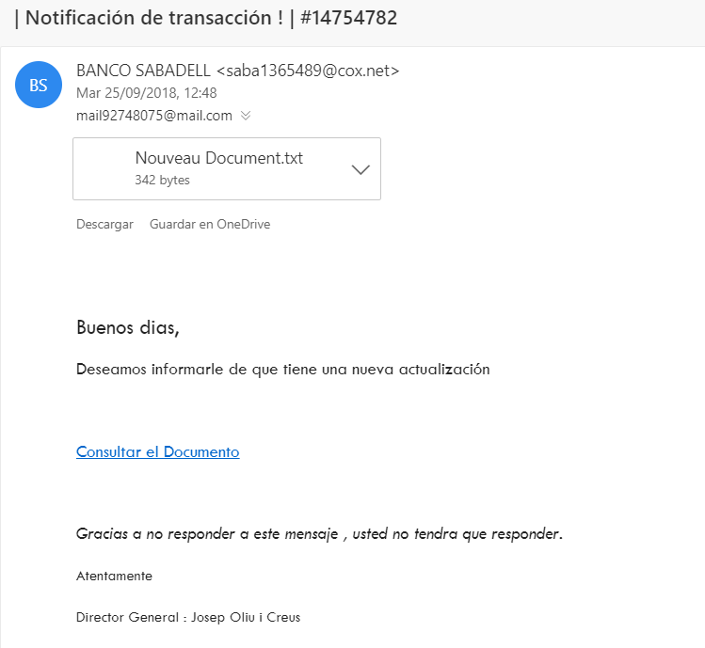705x648 pixels.
Task: Click sender name BANCO SABADELL
Action: pos(143,71)
